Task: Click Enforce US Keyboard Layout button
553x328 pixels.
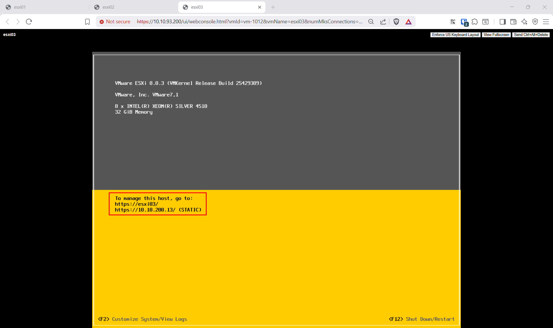Action: point(455,35)
